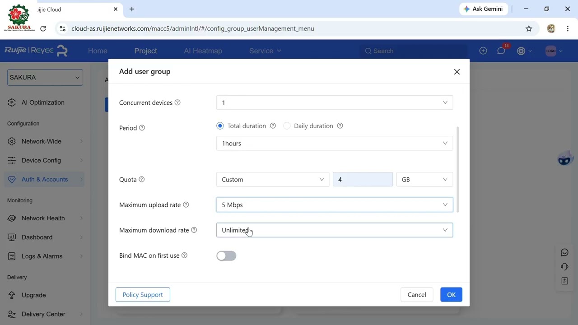Click the bookmark star in address bar
Image resolution: width=578 pixels, height=325 pixels.
click(x=529, y=28)
